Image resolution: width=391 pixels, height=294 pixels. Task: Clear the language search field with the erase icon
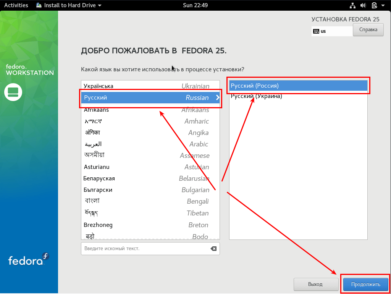click(213, 249)
